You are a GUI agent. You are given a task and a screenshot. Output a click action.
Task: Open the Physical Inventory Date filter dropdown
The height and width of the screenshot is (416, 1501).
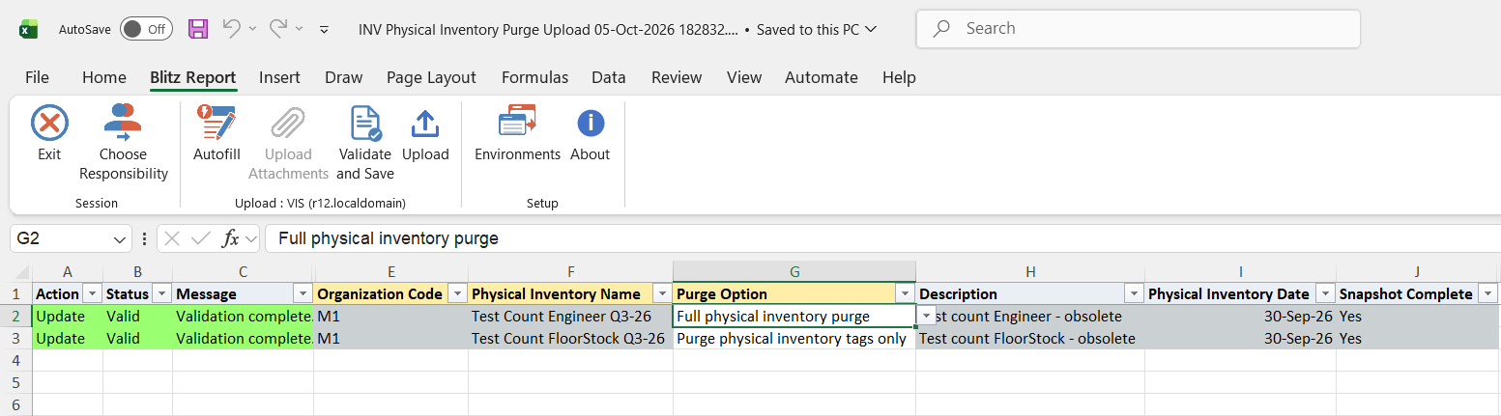coord(1325,293)
